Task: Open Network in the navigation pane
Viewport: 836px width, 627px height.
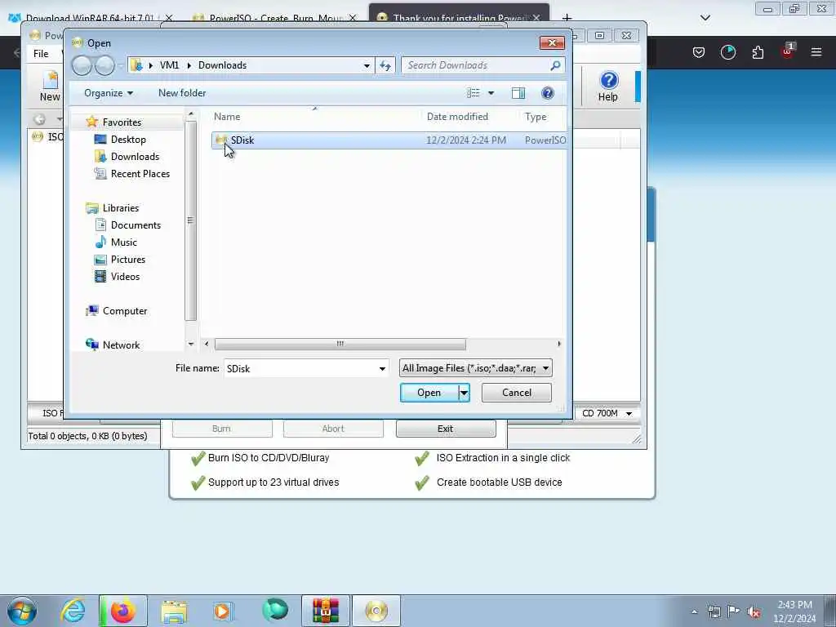Action: [x=121, y=345]
